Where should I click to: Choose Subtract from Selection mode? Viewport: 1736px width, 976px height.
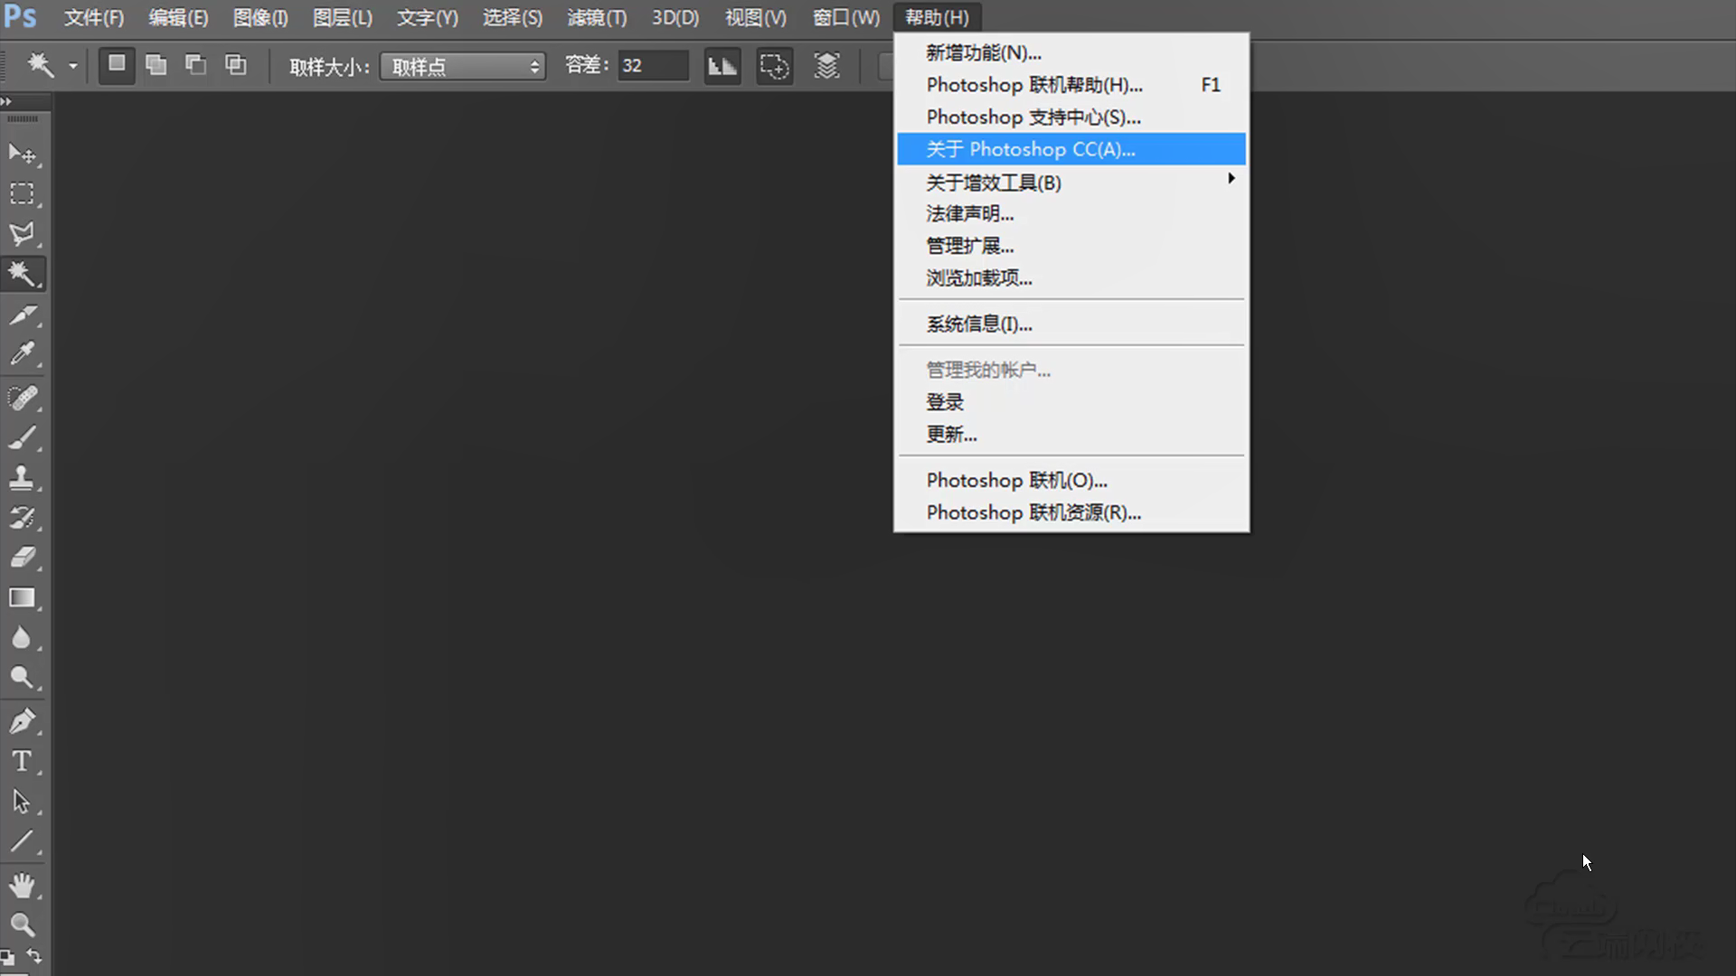coord(196,65)
